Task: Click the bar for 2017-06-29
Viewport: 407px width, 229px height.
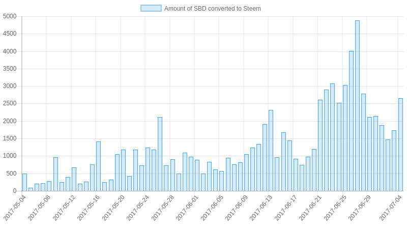Action: (x=369, y=154)
